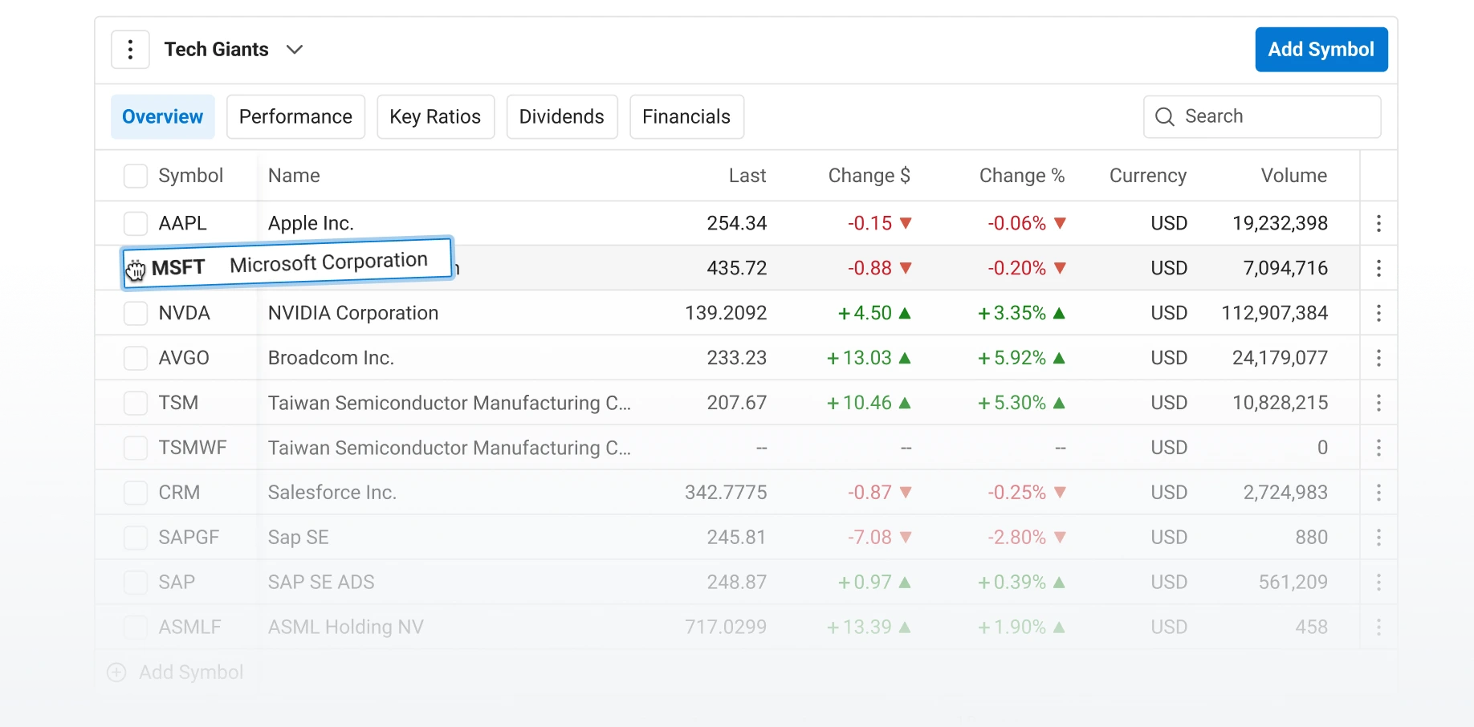Open the AAPL row actions menu
The width and height of the screenshot is (1474, 727).
1378,223
